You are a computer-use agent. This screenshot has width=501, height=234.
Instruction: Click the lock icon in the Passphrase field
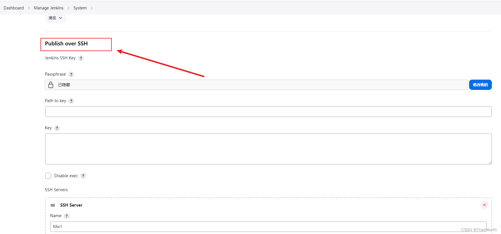click(x=51, y=84)
